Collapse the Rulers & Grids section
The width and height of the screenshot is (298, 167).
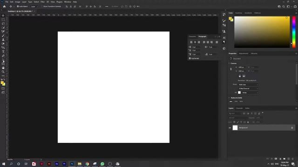pyautogui.click(x=229, y=98)
